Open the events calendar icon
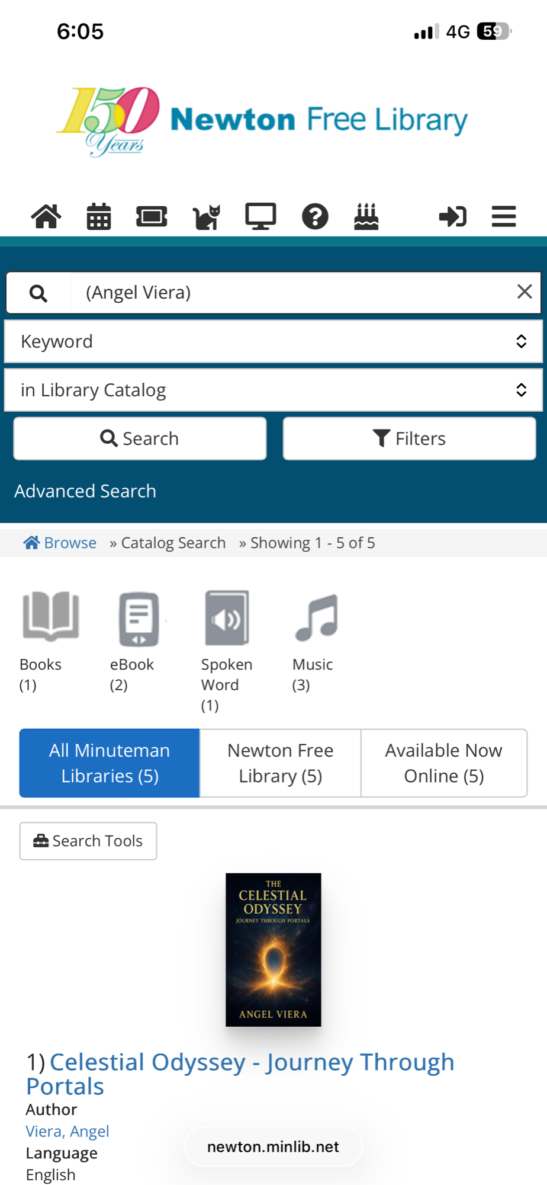547x1185 pixels. click(99, 216)
